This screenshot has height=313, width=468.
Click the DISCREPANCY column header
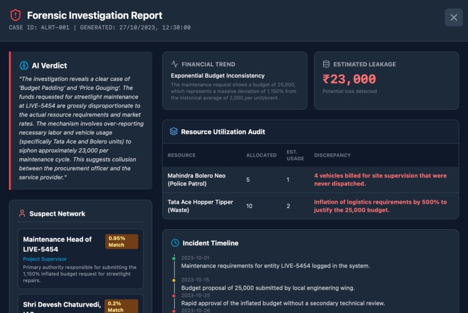(332, 155)
